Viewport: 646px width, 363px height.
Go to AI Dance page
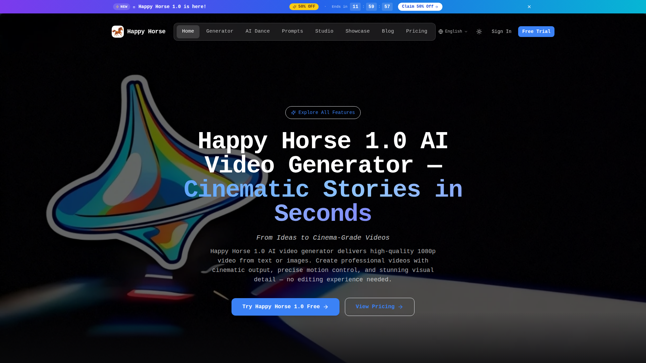click(x=257, y=31)
